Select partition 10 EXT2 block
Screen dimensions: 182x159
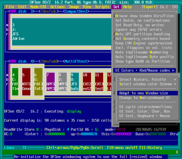tap(87, 82)
